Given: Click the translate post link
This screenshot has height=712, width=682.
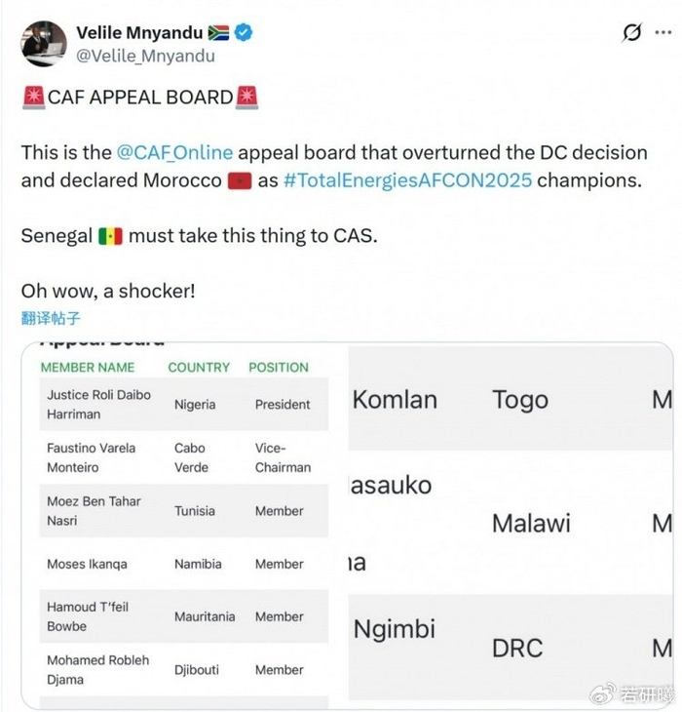Looking at the screenshot, I should pyautogui.click(x=51, y=318).
